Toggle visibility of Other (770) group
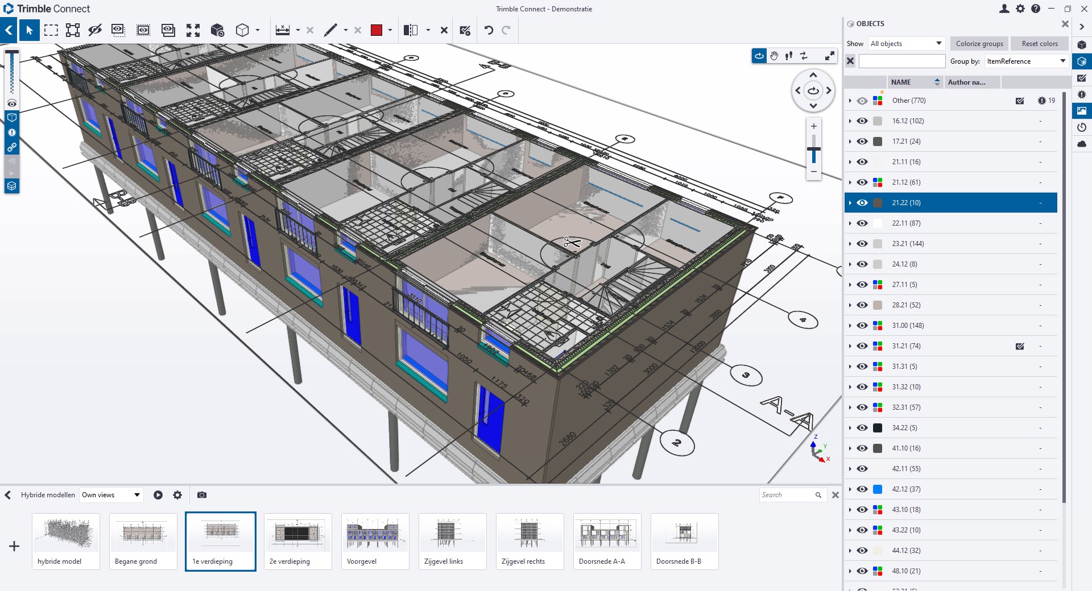 tap(862, 101)
